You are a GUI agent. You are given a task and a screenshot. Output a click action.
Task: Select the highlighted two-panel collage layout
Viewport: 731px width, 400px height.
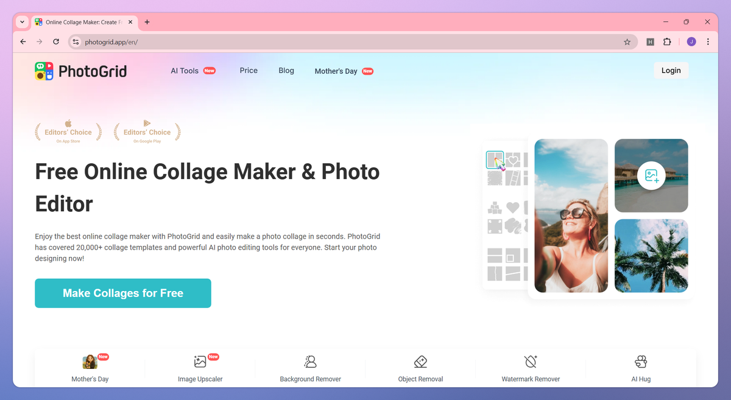point(495,160)
